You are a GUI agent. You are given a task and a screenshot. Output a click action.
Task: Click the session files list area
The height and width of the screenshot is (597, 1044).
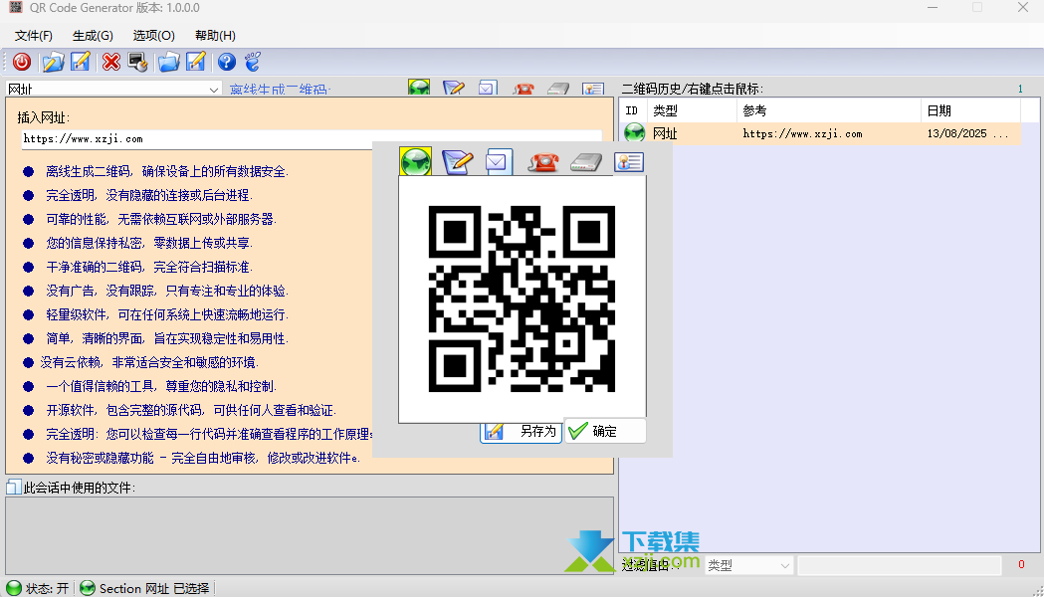tap(310, 535)
